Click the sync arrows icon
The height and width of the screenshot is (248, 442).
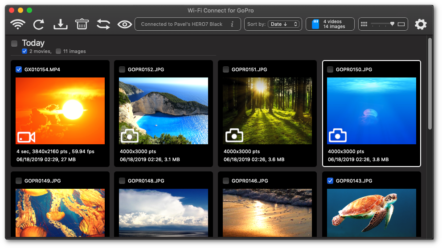click(x=103, y=24)
